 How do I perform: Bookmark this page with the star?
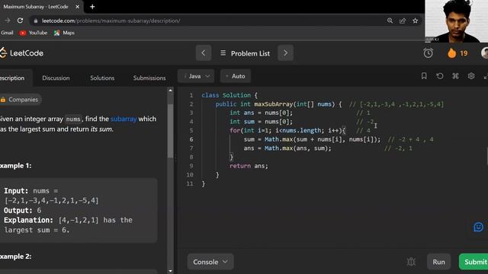[x=415, y=21]
